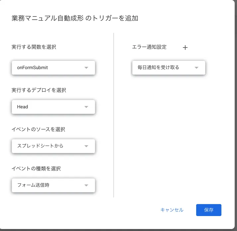Image resolution: width=237 pixels, height=231 pixels.
Task: Click the arrow beside 毎日通知を受け取る
Action: tap(197, 68)
